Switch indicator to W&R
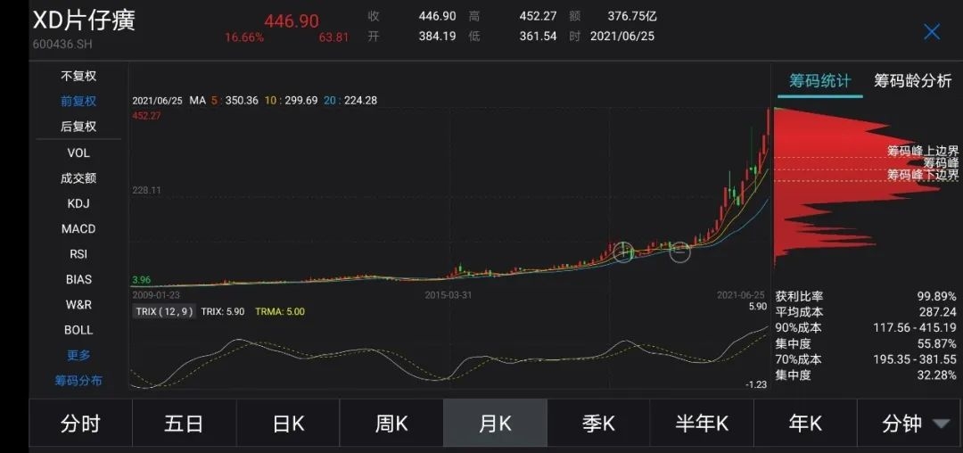The height and width of the screenshot is (453, 963). pos(78,304)
